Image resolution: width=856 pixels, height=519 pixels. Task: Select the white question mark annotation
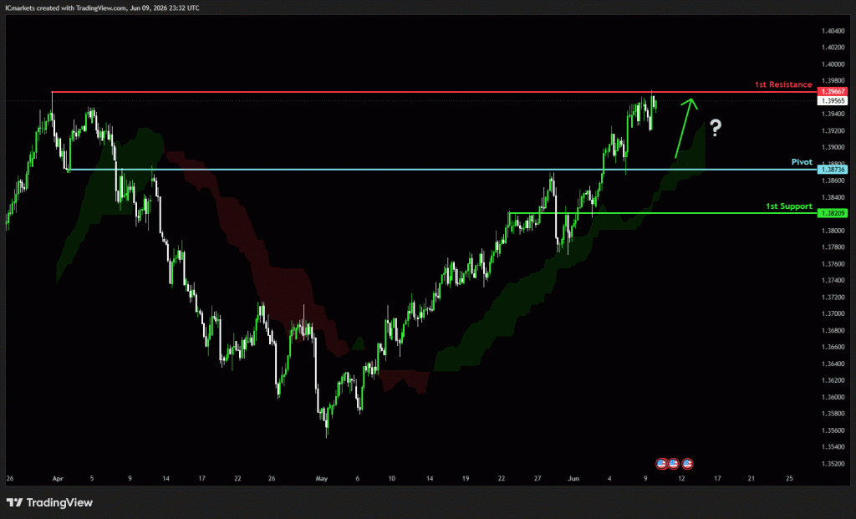click(716, 128)
